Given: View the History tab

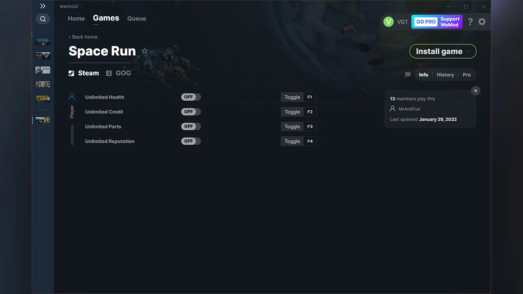Looking at the screenshot, I should point(445,74).
